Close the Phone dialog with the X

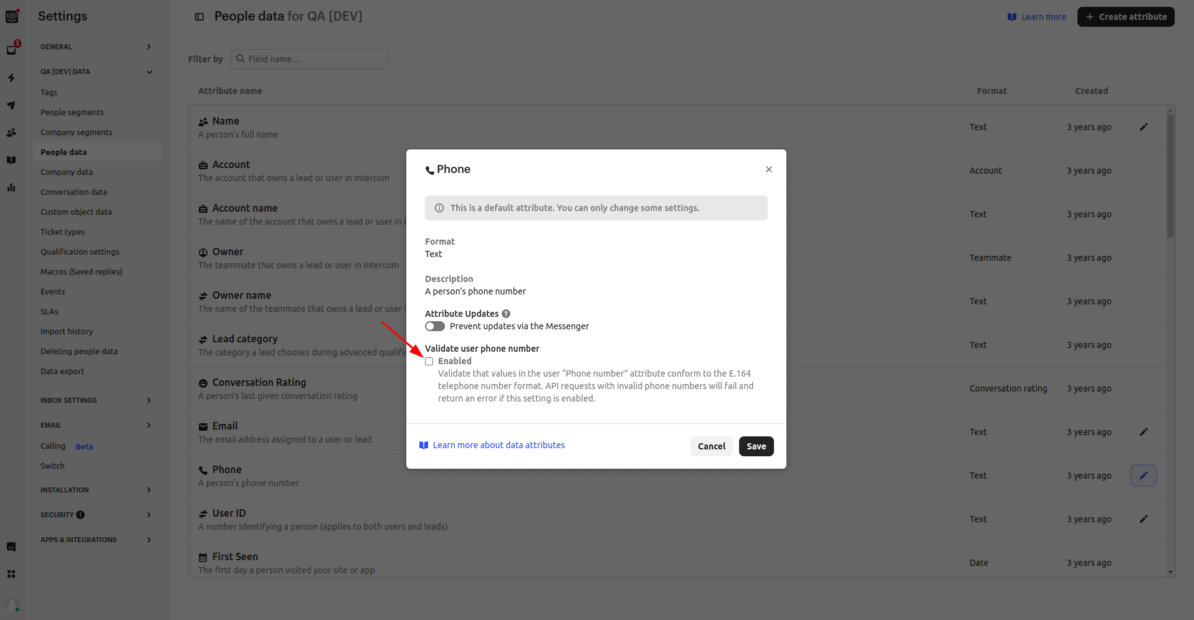(x=769, y=169)
